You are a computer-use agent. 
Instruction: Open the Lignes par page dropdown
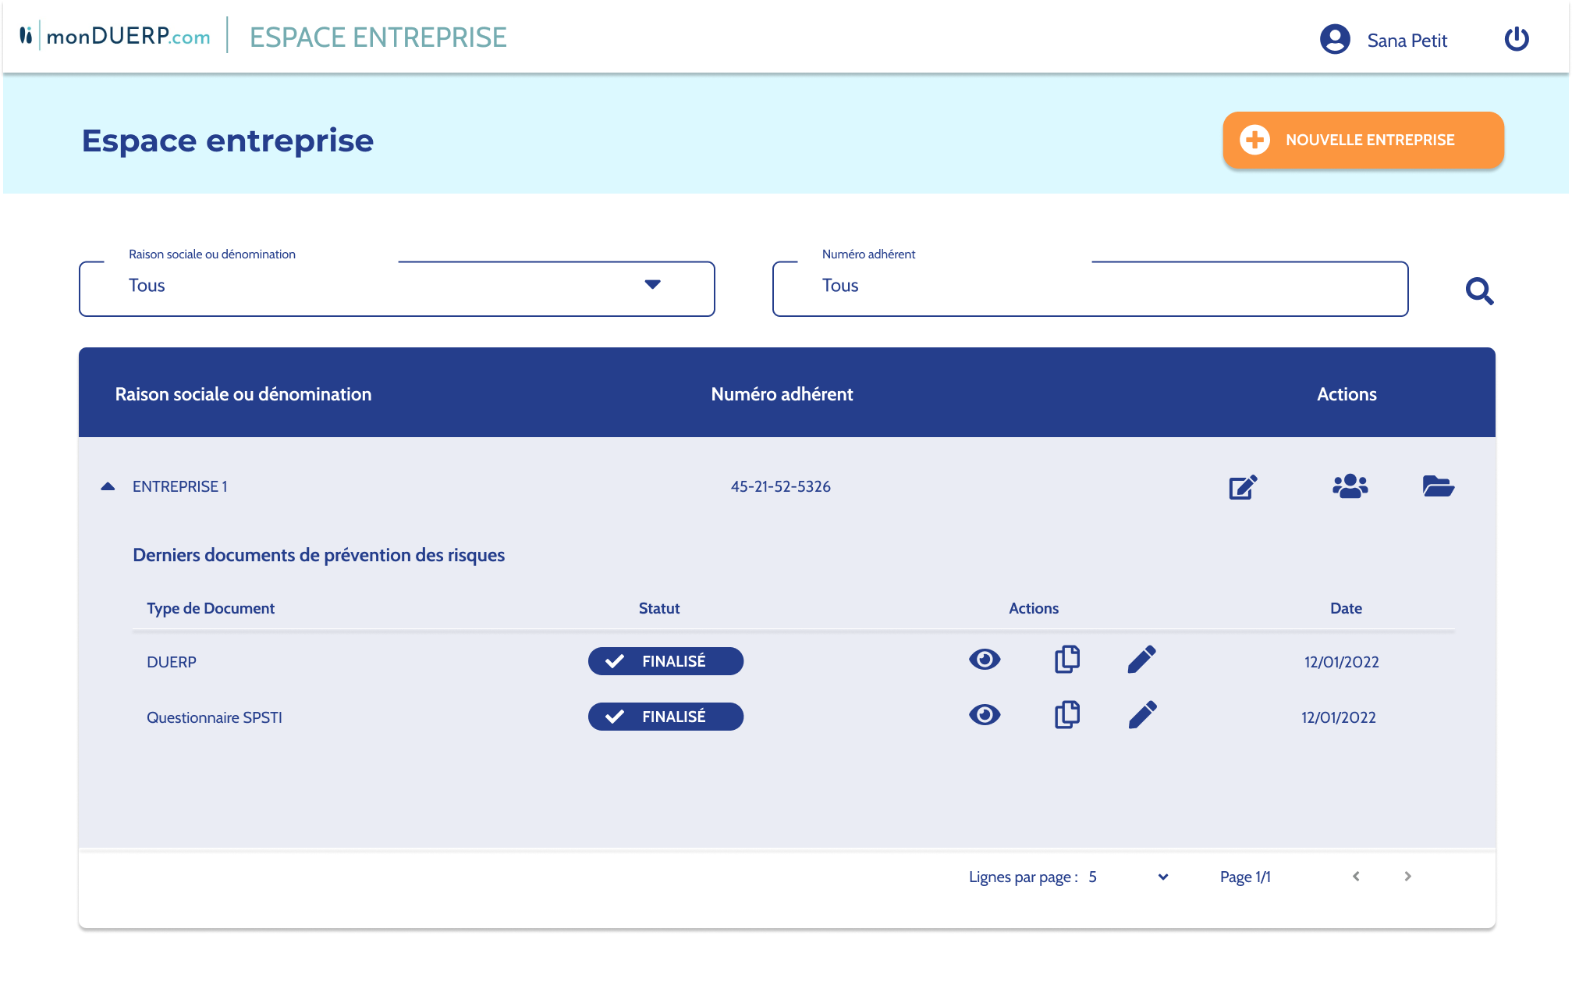1129,877
